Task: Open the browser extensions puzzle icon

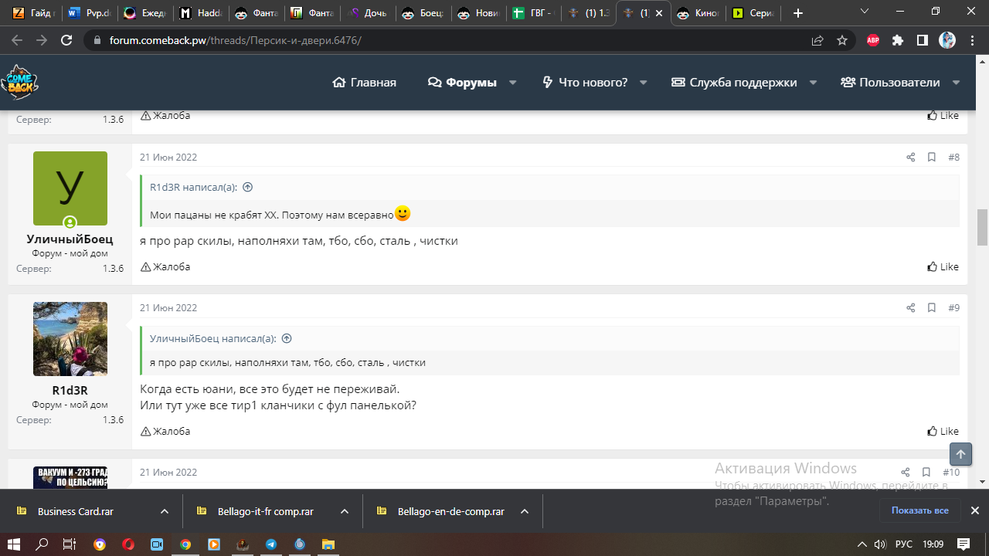Action: [x=898, y=40]
